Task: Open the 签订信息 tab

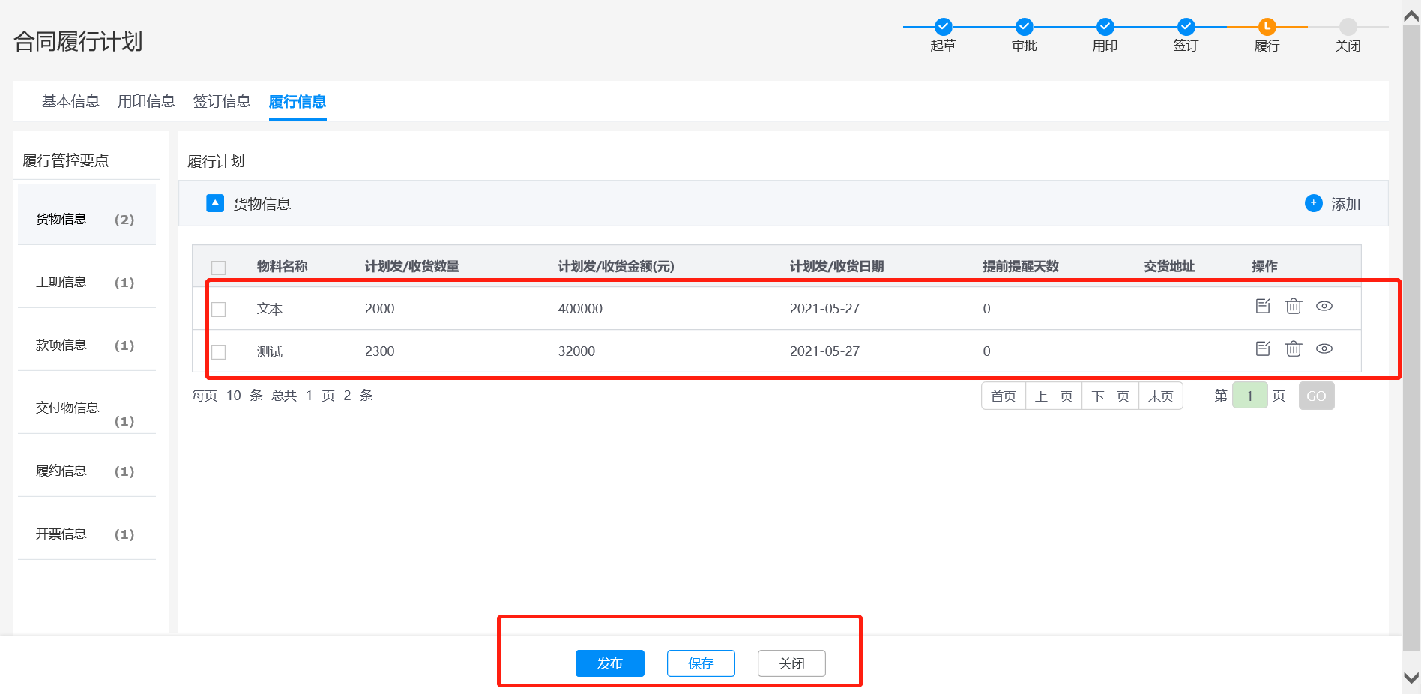Action: [222, 101]
